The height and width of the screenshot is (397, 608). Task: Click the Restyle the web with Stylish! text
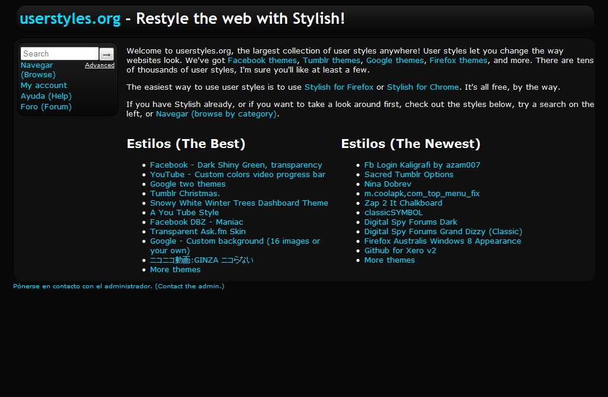click(240, 18)
